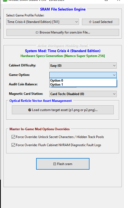Click the target icon on asset button
The height and width of the screenshot is (208, 124).
[x=30, y=110]
